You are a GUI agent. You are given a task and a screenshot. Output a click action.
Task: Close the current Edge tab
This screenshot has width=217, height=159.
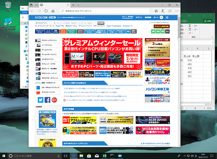68,5
